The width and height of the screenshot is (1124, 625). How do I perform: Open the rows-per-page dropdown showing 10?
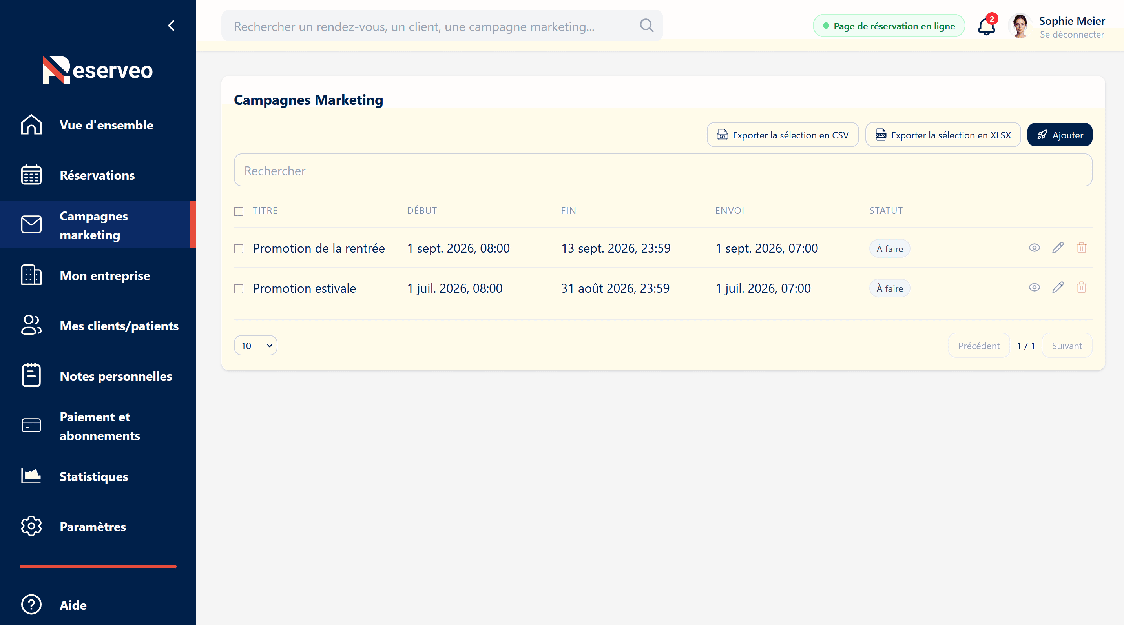(256, 345)
